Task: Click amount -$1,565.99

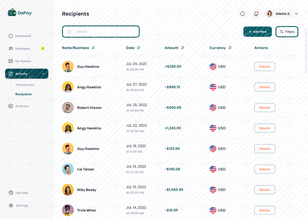Action: click(x=174, y=190)
